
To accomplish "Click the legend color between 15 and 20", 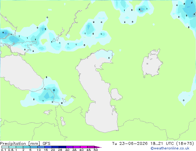I will pyautogui.click(x=48, y=147).
